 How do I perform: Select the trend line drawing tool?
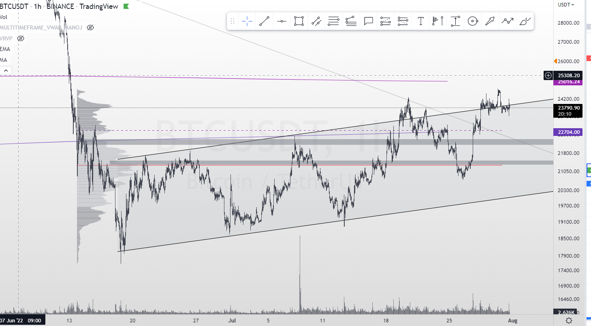(x=265, y=21)
